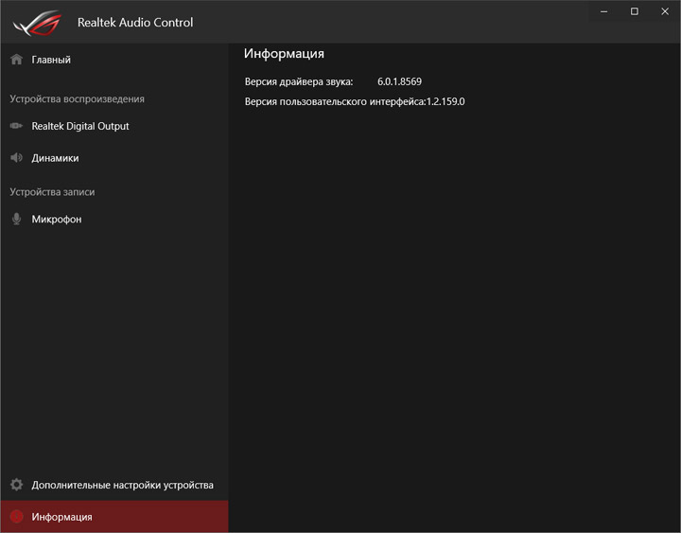Maximize the Realtek Audio Control window
The height and width of the screenshot is (533, 681).
point(635,10)
